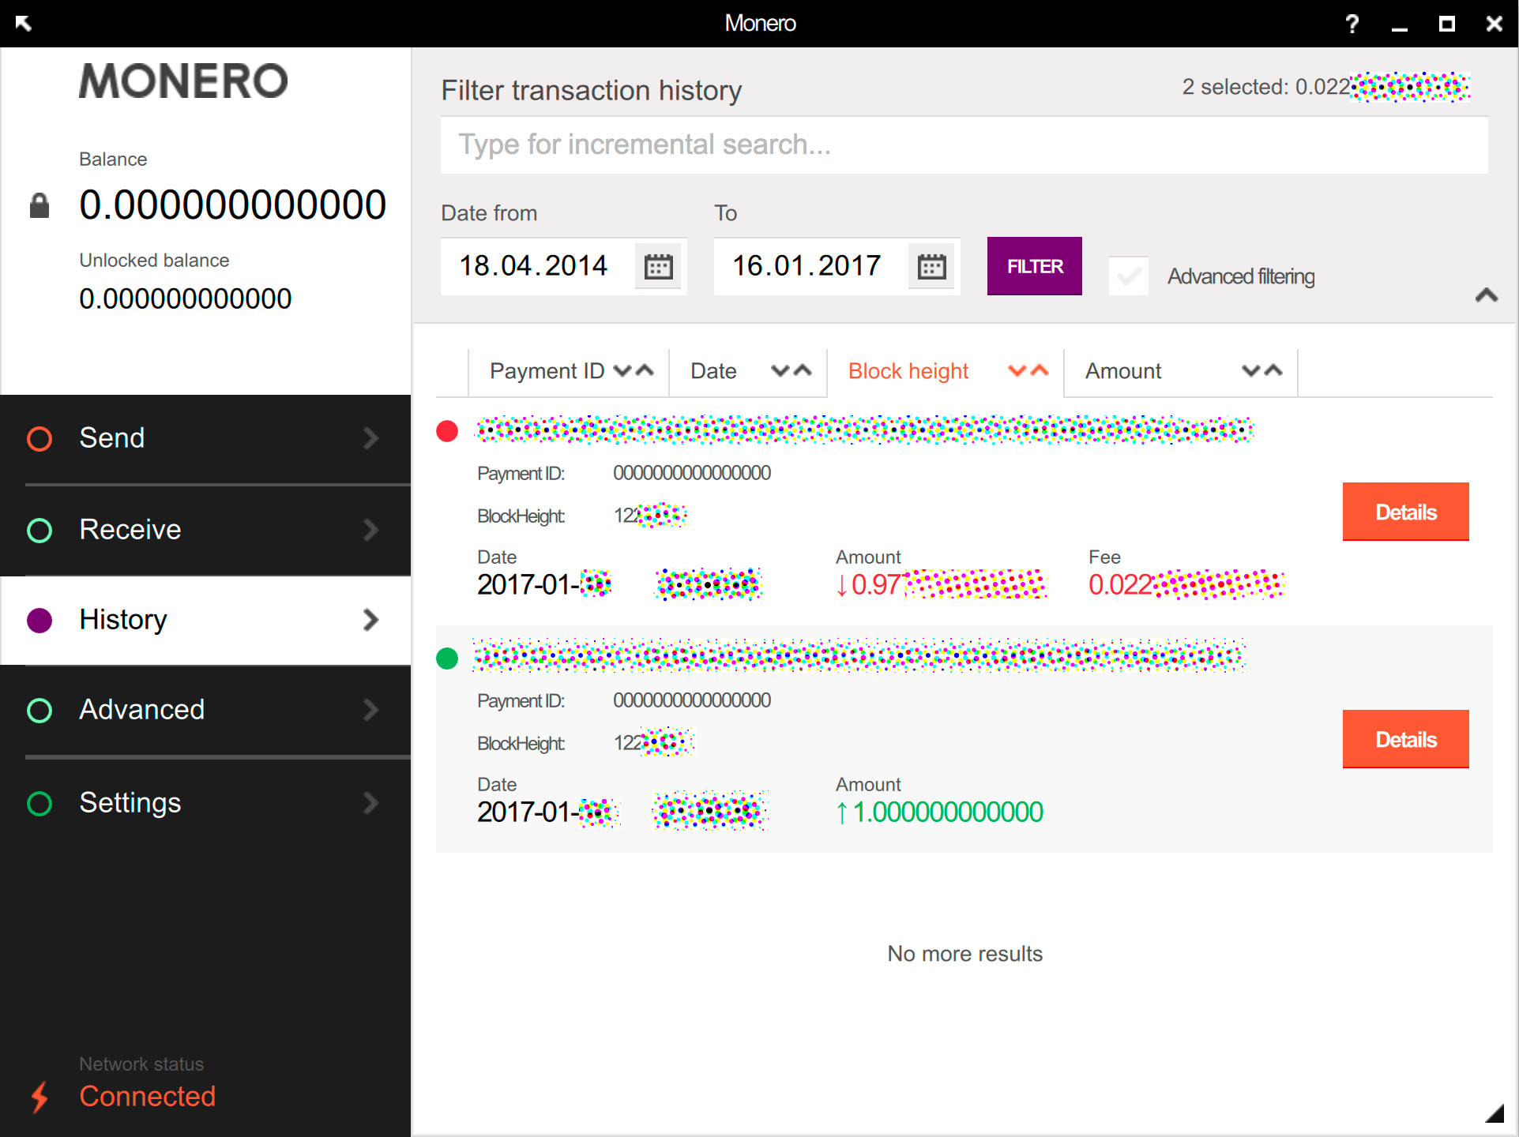Click the History navigation icon

coord(40,619)
